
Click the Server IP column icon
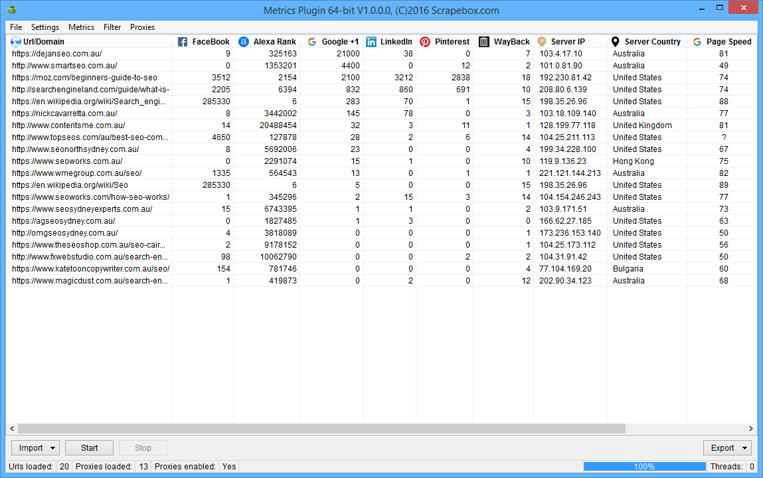pos(542,42)
